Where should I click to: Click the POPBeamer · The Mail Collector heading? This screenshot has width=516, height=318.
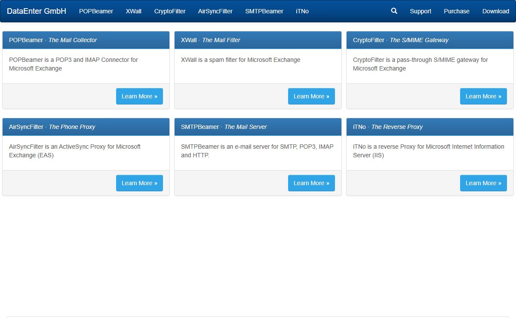pos(53,40)
